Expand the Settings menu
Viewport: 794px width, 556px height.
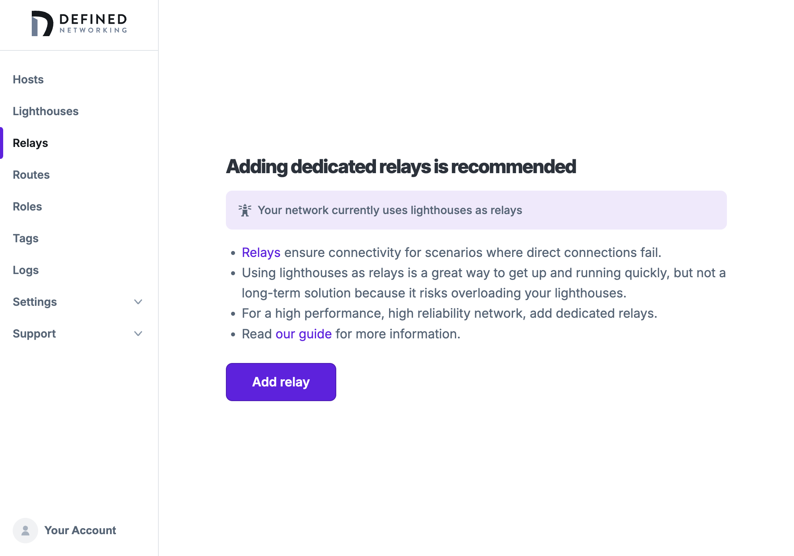[x=35, y=302]
